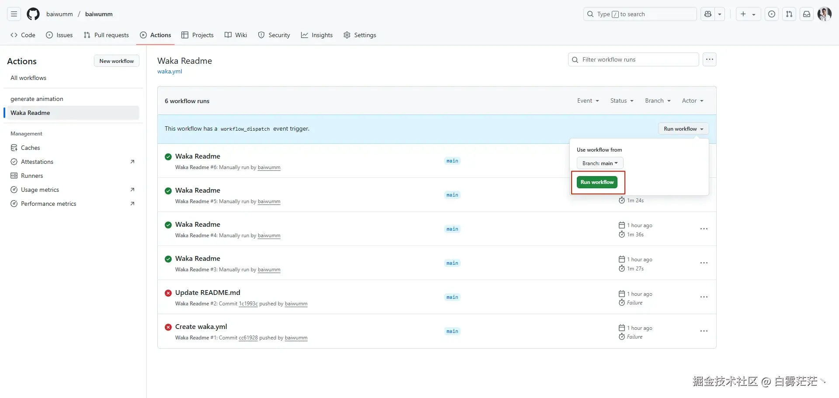Open the notifications inbox icon

[807, 14]
